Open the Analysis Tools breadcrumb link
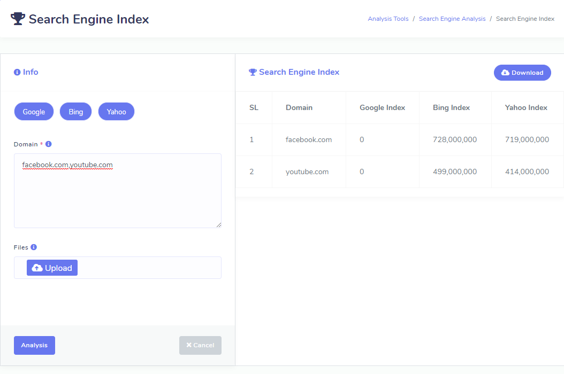Screen dimensions: 564x374 (x=388, y=19)
